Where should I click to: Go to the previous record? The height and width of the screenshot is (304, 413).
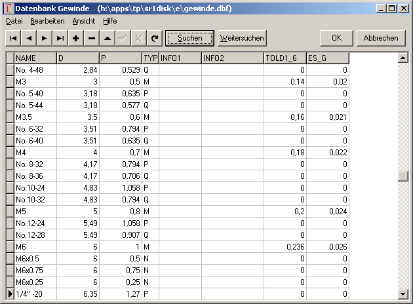(29, 38)
